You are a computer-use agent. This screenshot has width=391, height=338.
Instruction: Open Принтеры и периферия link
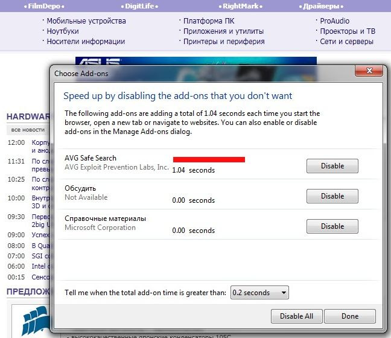224,42
